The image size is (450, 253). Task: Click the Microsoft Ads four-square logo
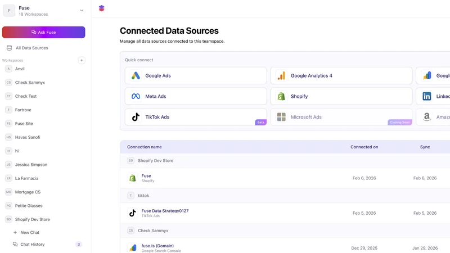coord(281,117)
